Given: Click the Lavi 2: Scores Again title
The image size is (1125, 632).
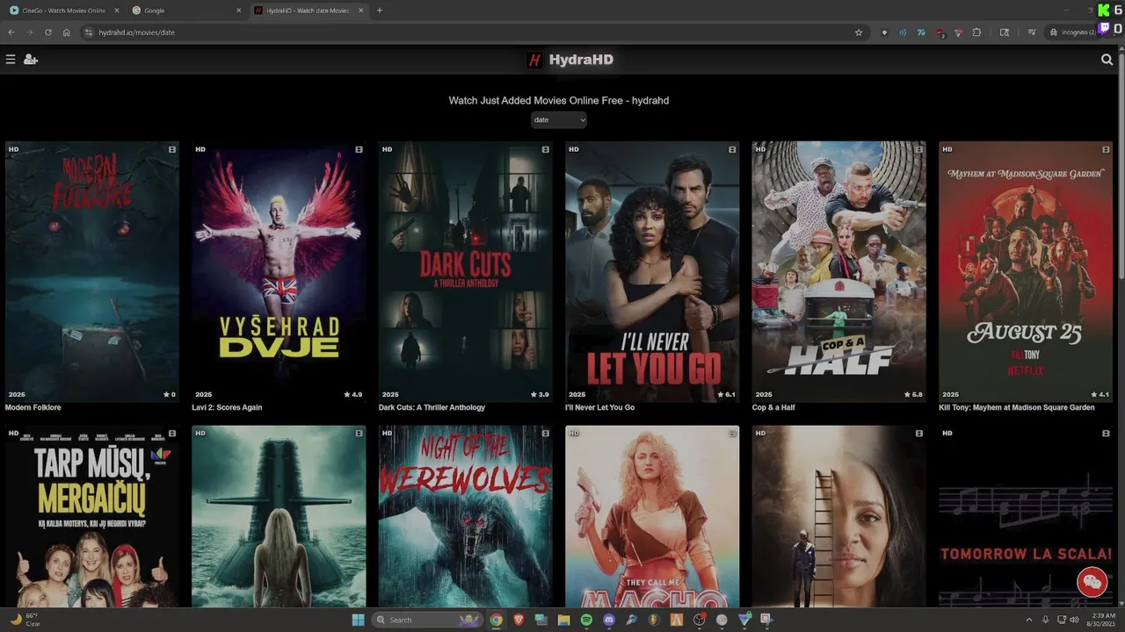Looking at the screenshot, I should (227, 407).
